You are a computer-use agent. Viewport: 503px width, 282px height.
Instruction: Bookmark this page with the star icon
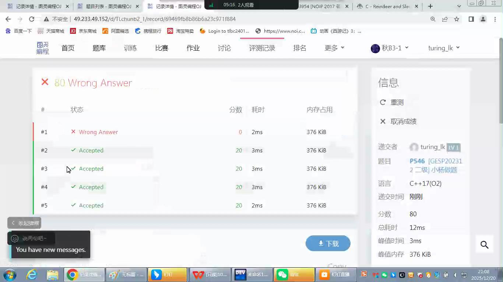coord(457,19)
